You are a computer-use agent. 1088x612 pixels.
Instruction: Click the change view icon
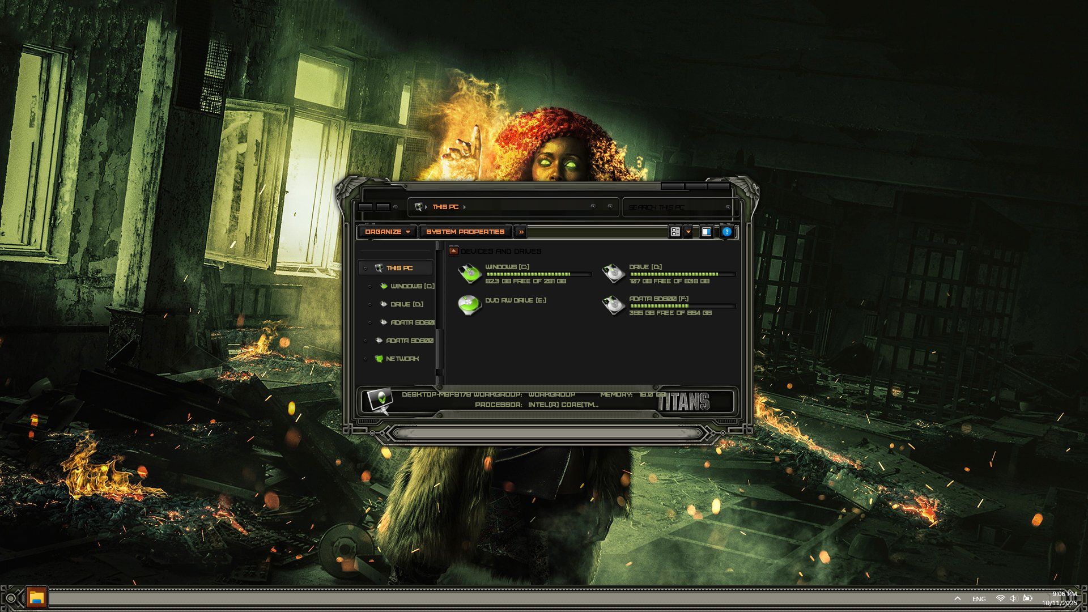[x=675, y=232]
